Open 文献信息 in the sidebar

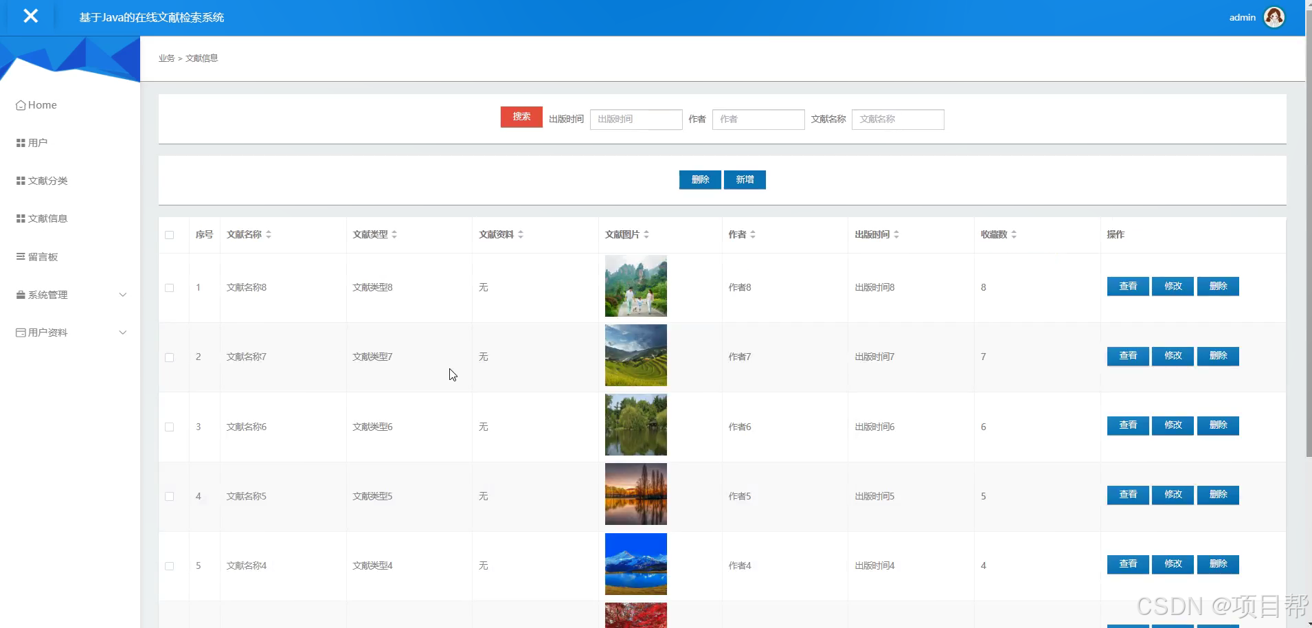point(42,218)
